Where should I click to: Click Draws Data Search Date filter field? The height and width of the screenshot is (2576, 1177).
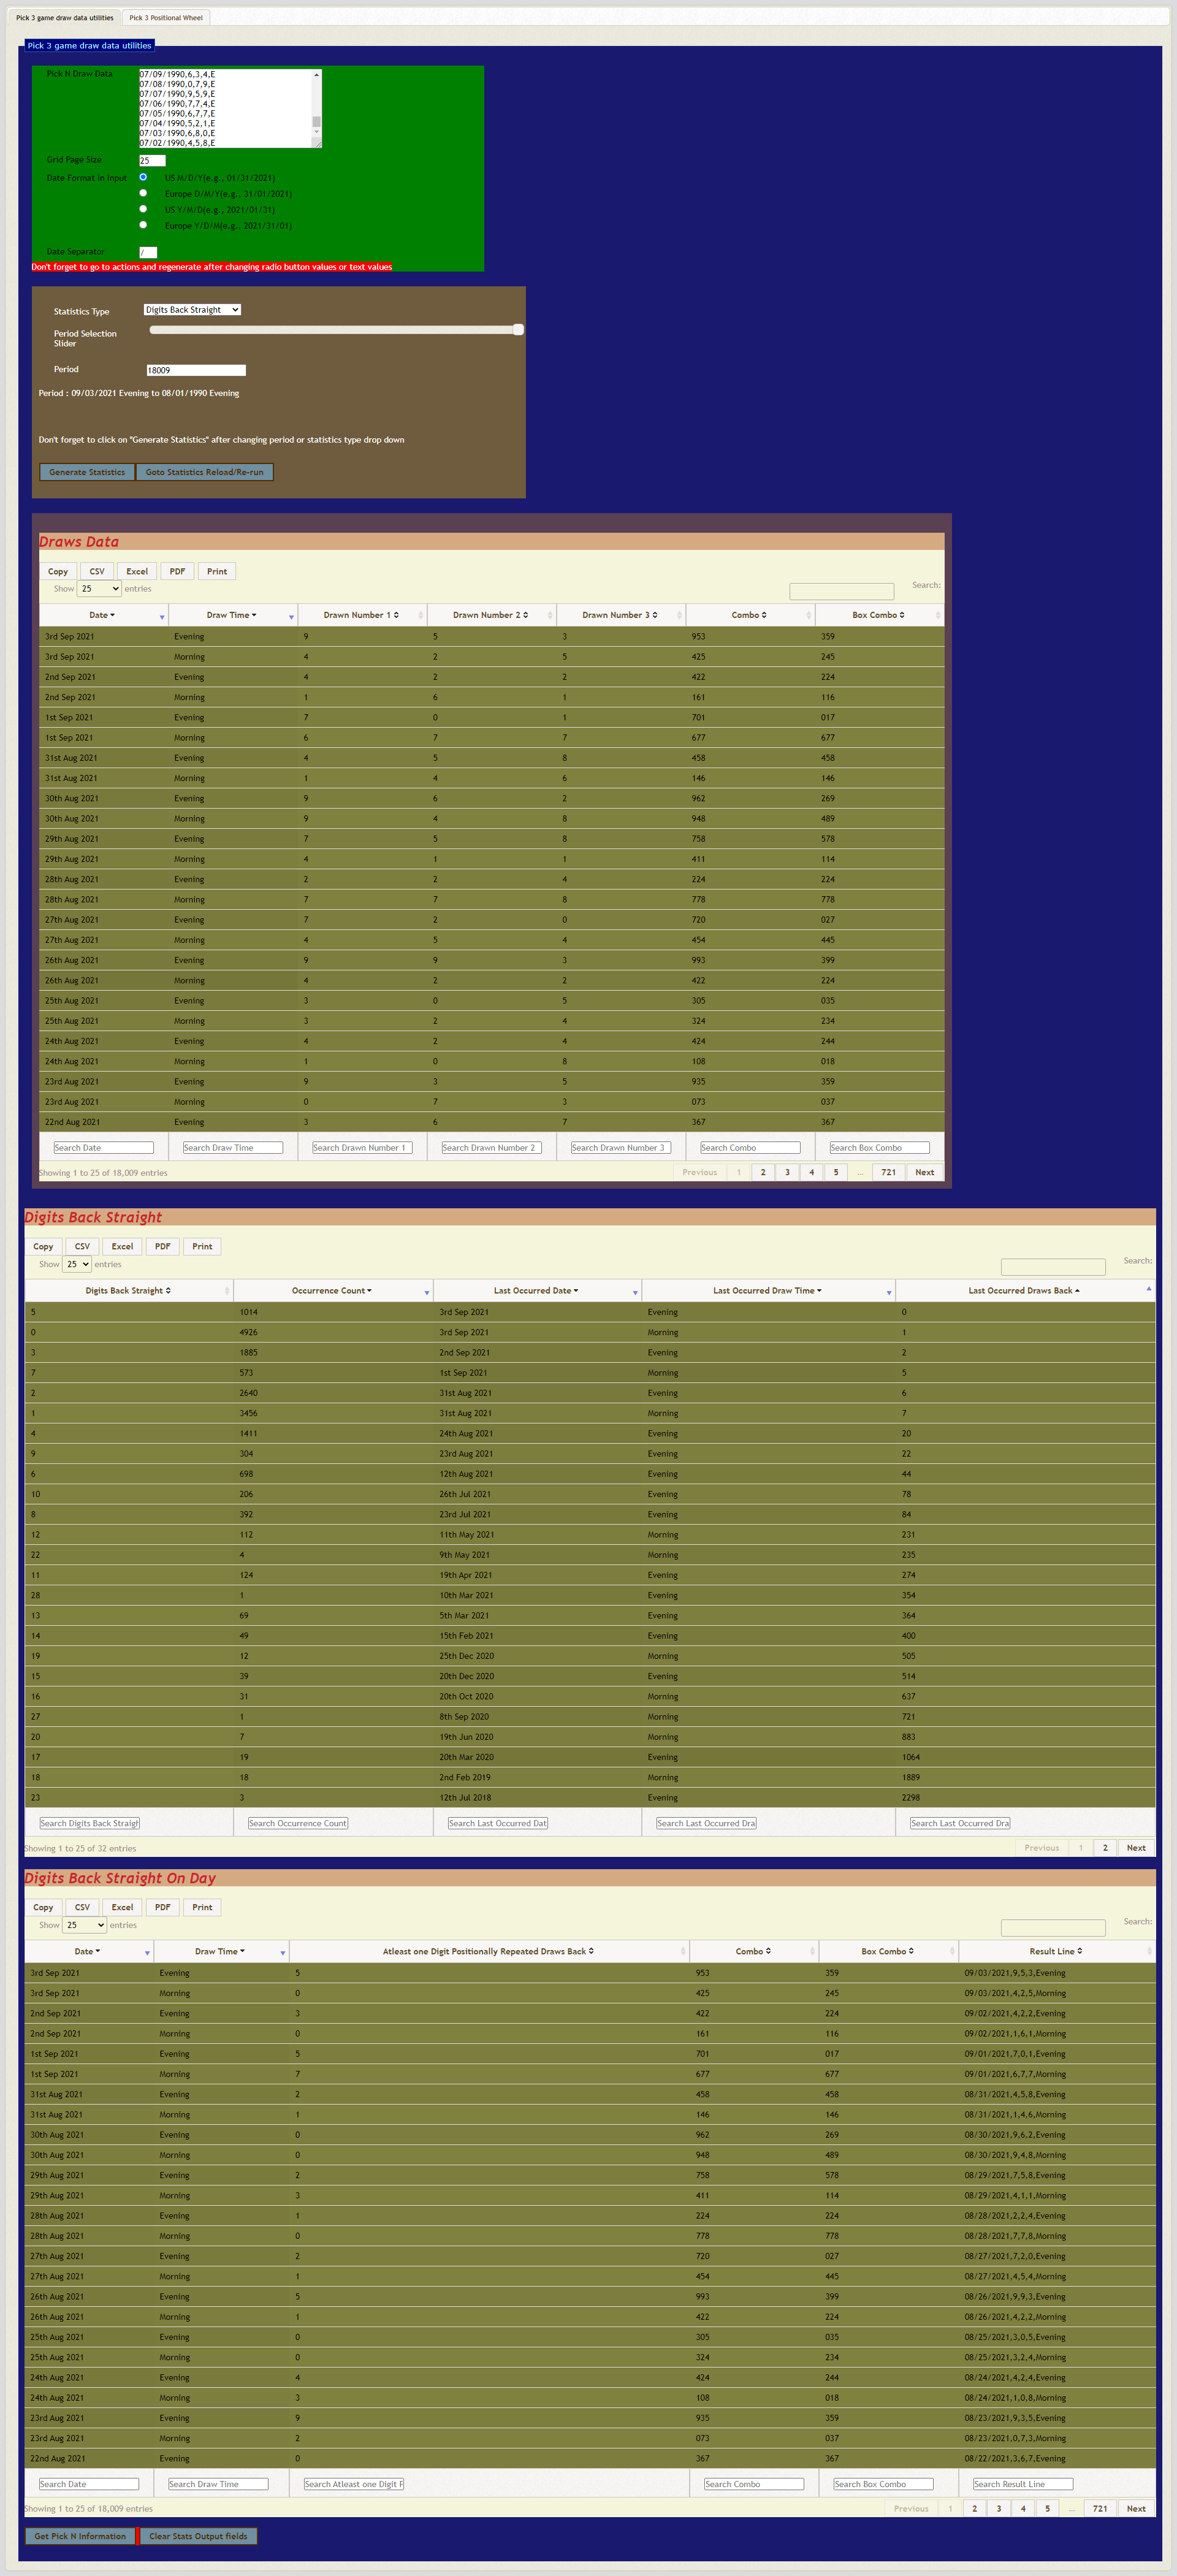pyautogui.click(x=103, y=1148)
